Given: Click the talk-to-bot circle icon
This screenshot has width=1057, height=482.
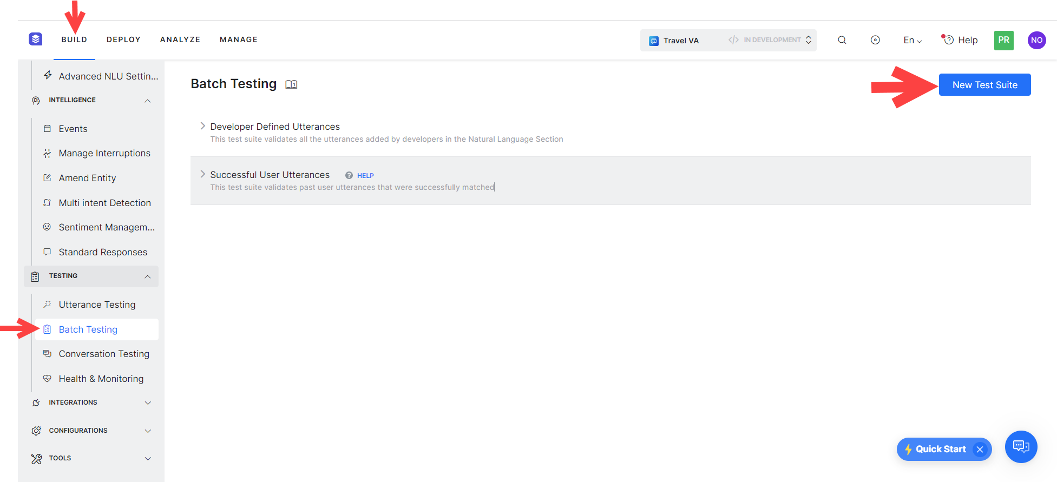Looking at the screenshot, I should [x=875, y=40].
